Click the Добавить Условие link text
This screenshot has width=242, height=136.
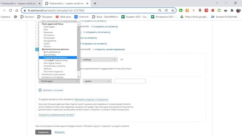click(x=53, y=90)
